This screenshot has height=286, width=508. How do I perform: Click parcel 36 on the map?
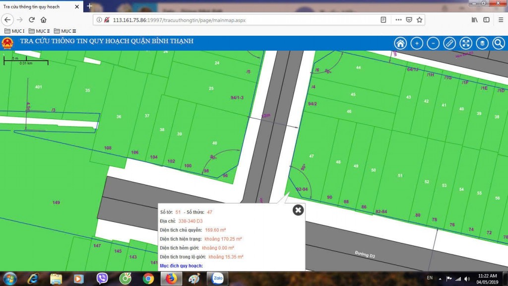(119, 116)
